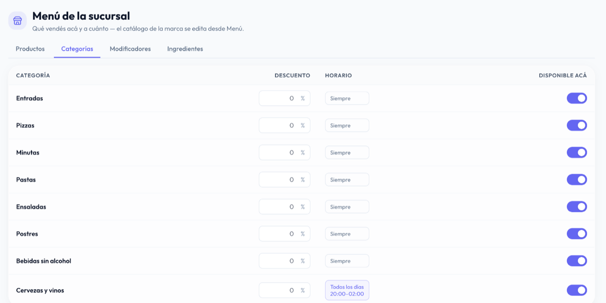Click Bebidas sin alcohol discount field
The image size is (606, 303).
point(284,261)
